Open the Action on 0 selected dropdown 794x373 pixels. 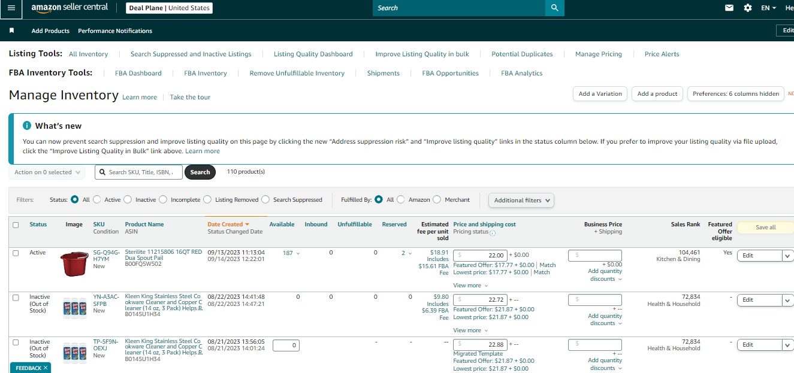(x=47, y=172)
